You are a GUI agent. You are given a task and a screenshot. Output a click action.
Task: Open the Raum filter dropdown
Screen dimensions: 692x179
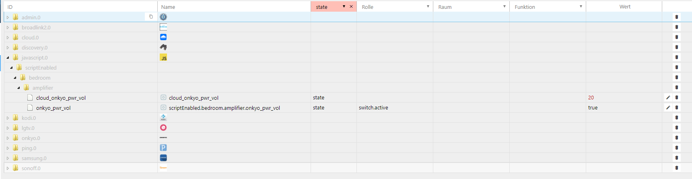tap(504, 6)
